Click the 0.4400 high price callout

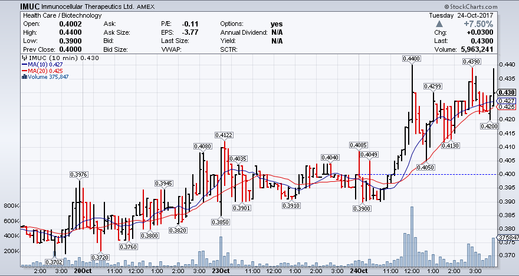[411, 59]
